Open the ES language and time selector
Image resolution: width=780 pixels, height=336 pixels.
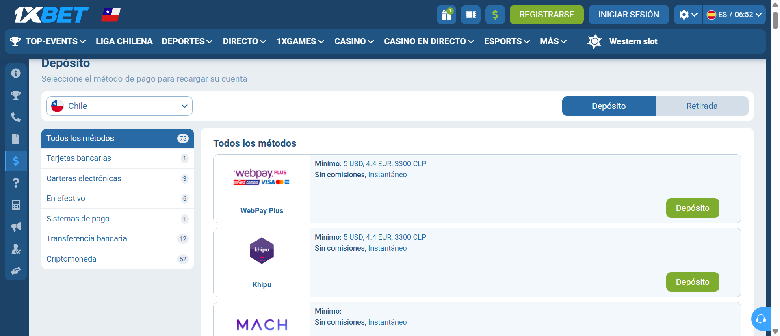coord(734,15)
